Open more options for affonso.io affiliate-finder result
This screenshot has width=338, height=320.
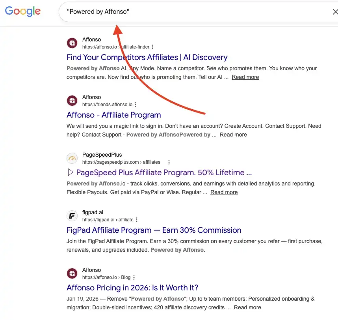click(x=152, y=47)
